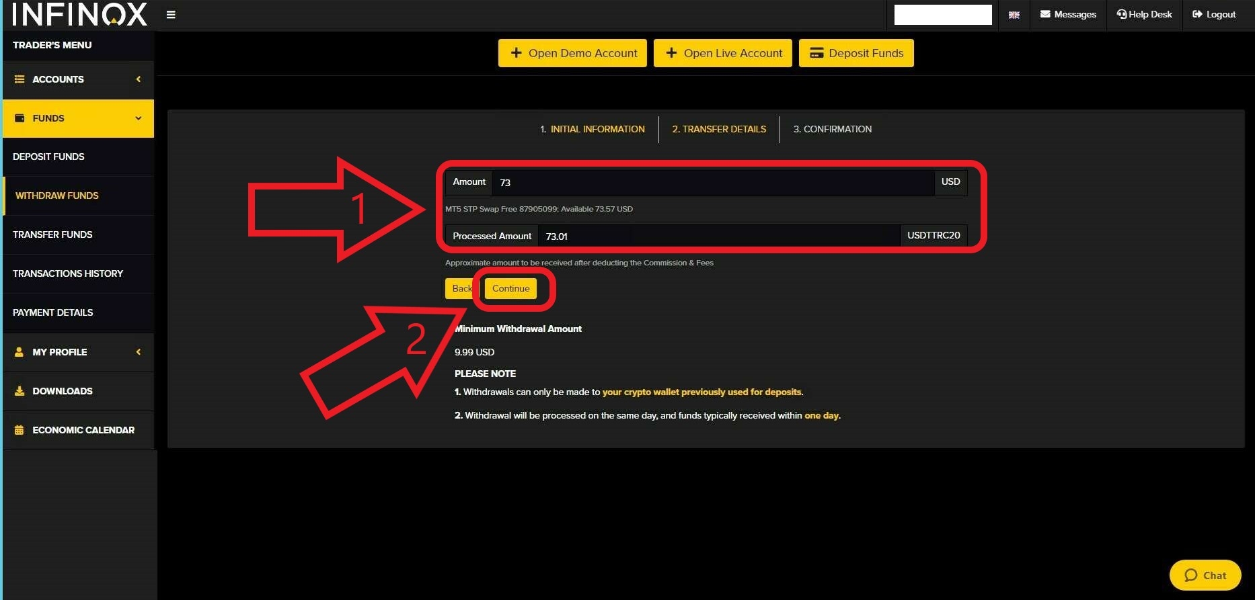Go to Transfer Details step tab

(x=719, y=129)
